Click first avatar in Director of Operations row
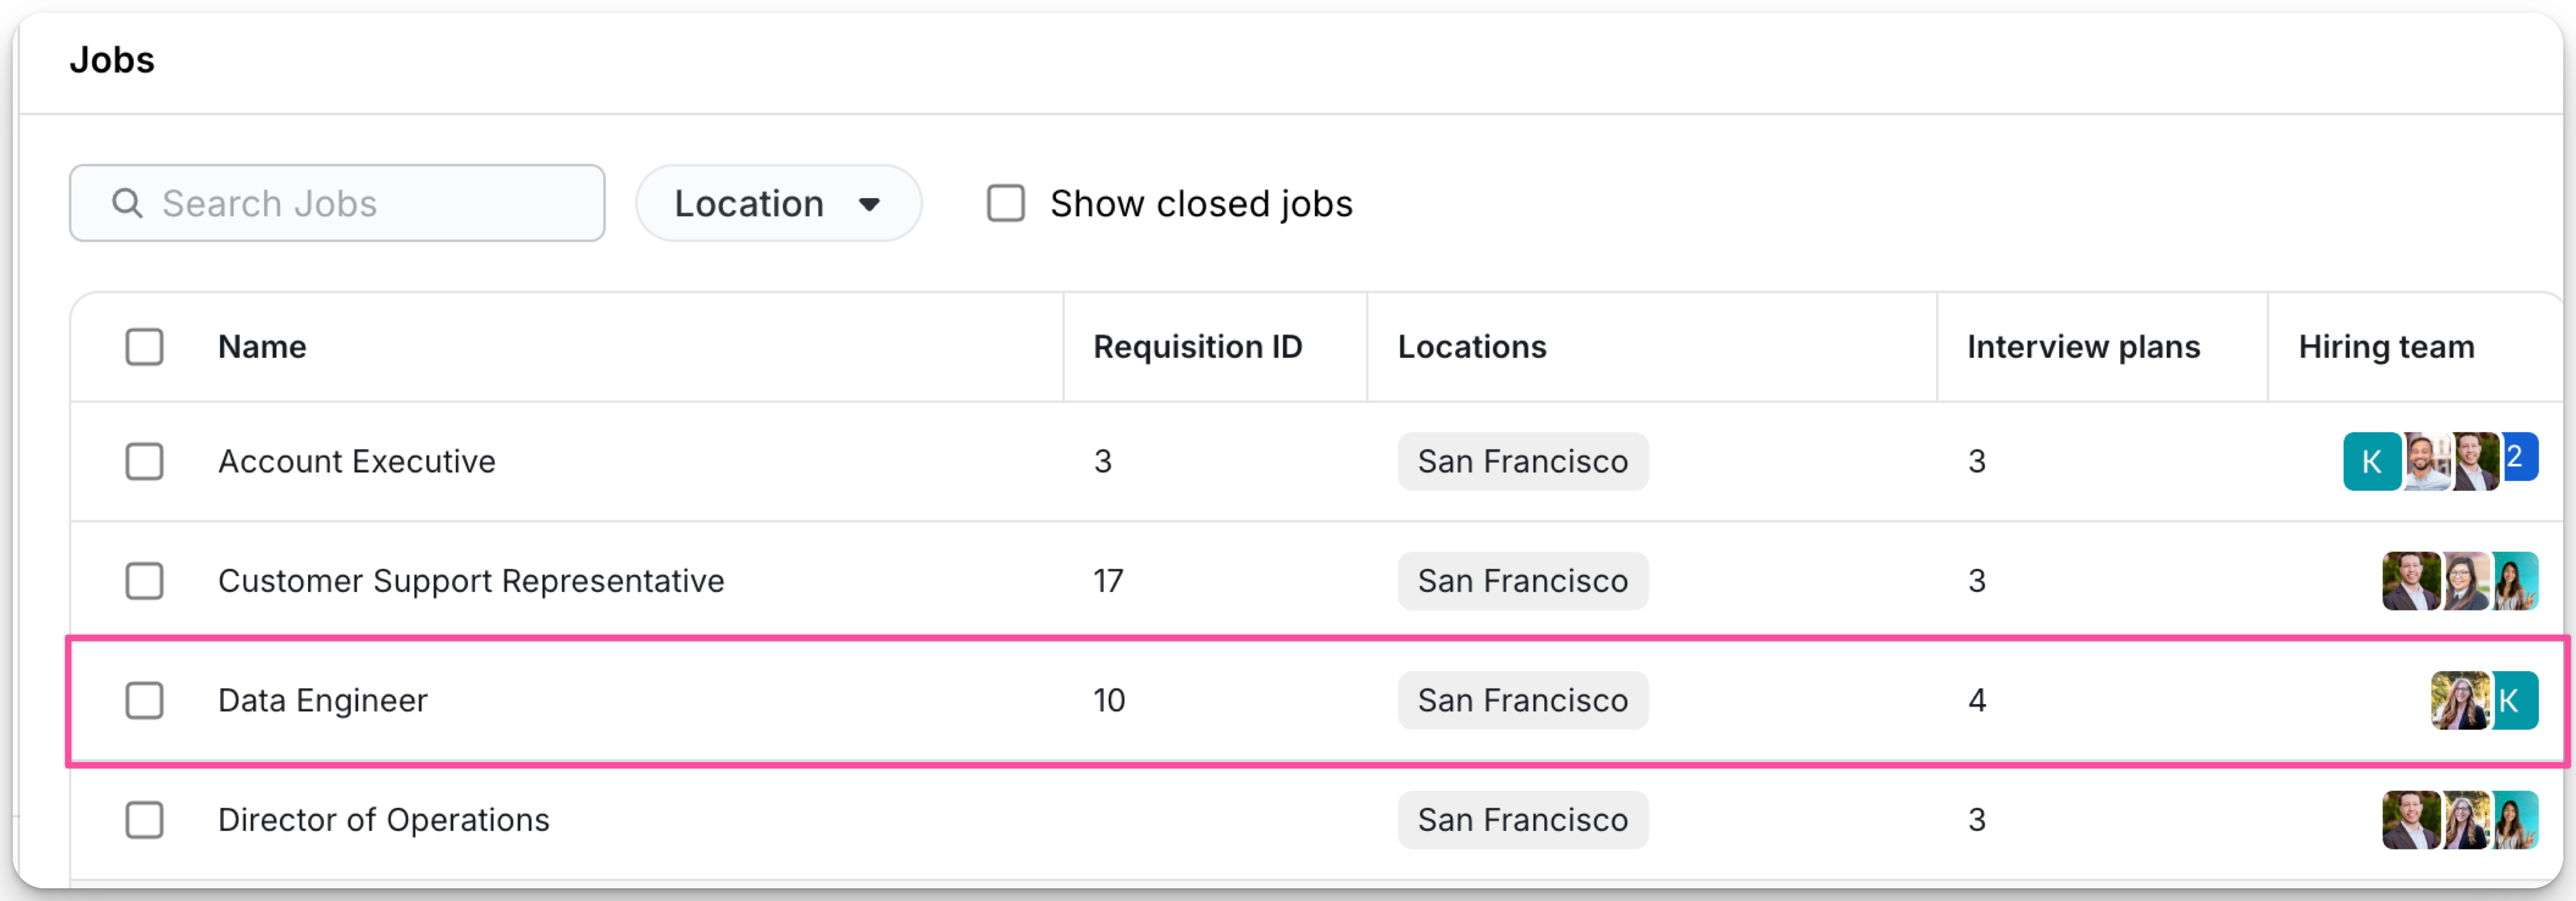 [2410, 820]
